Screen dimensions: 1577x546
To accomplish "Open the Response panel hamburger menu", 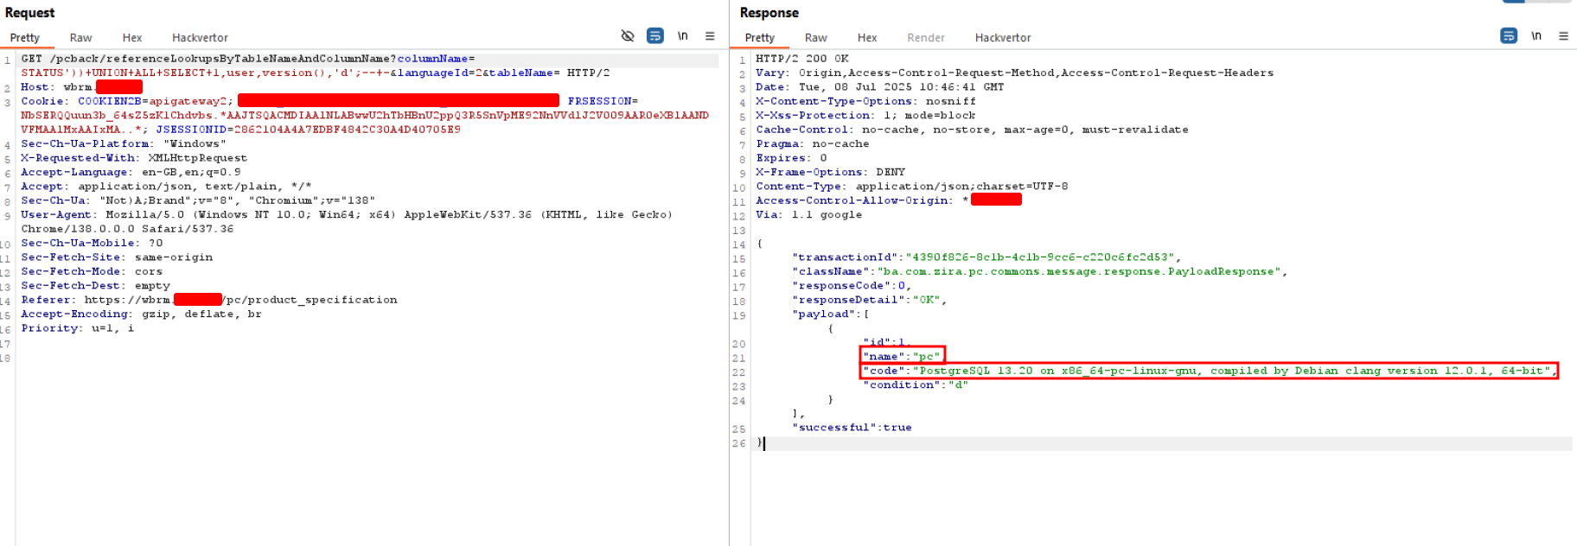I will pos(1563,36).
